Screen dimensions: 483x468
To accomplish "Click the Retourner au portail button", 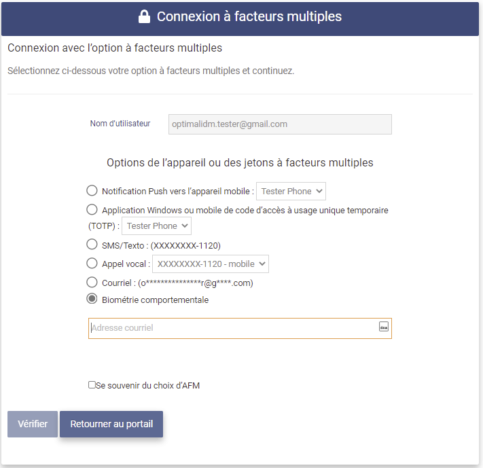I will 111,424.
